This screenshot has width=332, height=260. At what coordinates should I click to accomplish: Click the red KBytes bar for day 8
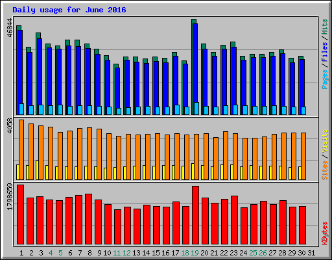[x=88, y=219]
